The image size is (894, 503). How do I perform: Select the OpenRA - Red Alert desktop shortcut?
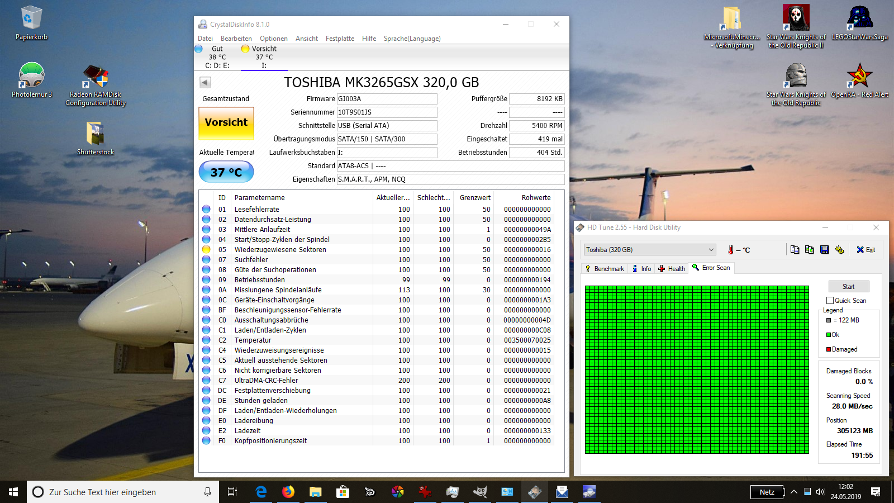pos(859,80)
